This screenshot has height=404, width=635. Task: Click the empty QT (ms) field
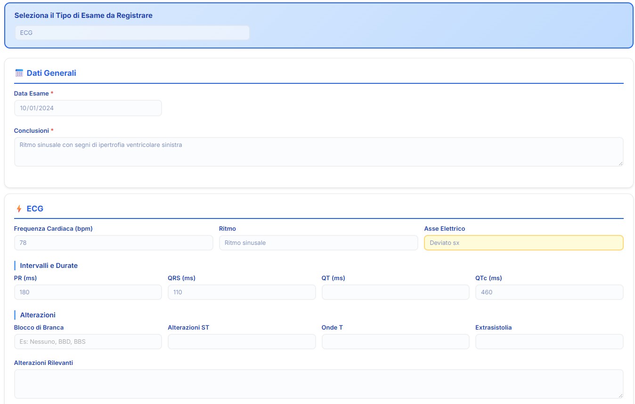coord(395,292)
